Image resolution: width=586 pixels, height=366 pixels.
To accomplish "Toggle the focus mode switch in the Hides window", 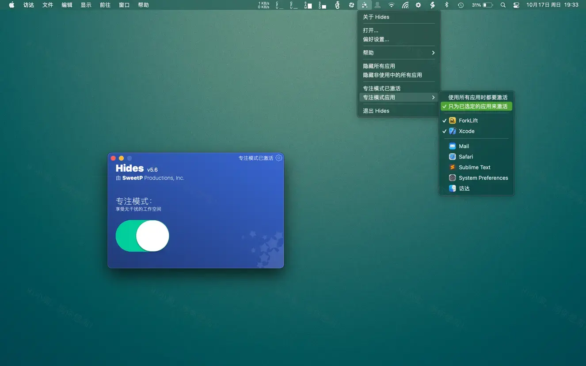I will click(x=142, y=236).
